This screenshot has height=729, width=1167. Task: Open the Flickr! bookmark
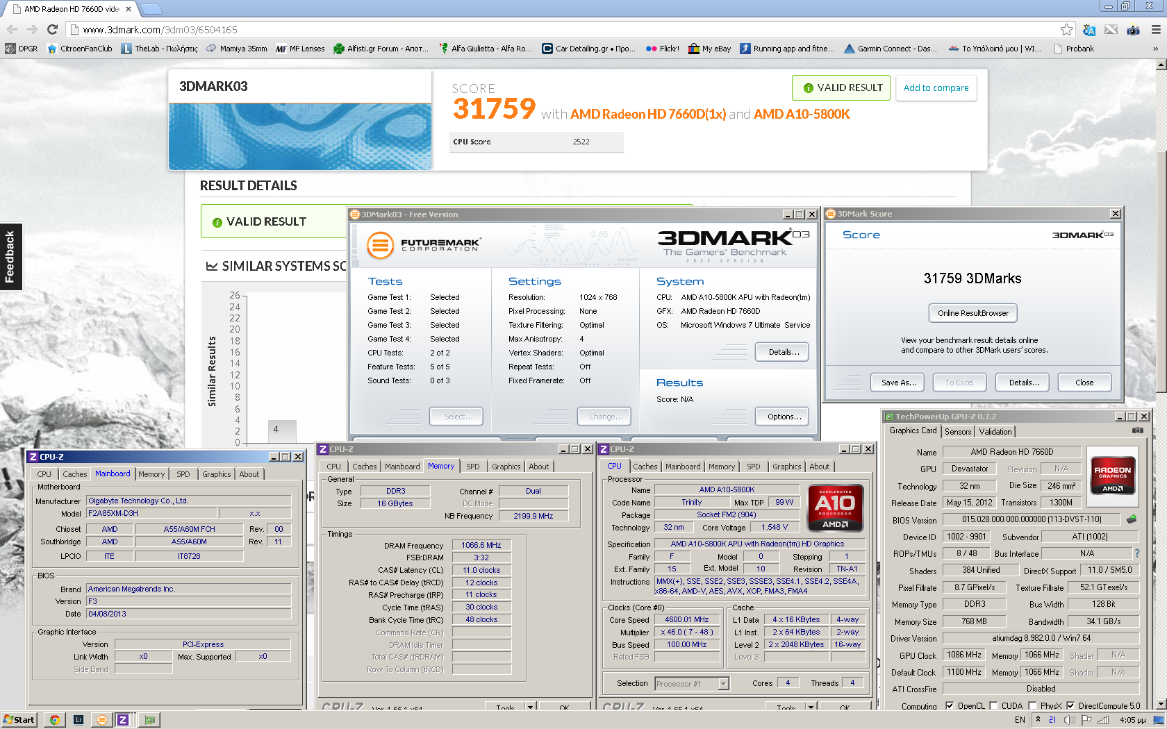tap(662, 49)
